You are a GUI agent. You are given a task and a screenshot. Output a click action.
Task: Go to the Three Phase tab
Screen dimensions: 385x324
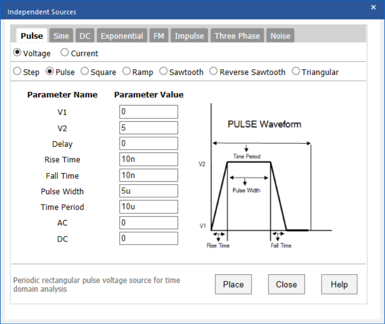point(237,36)
